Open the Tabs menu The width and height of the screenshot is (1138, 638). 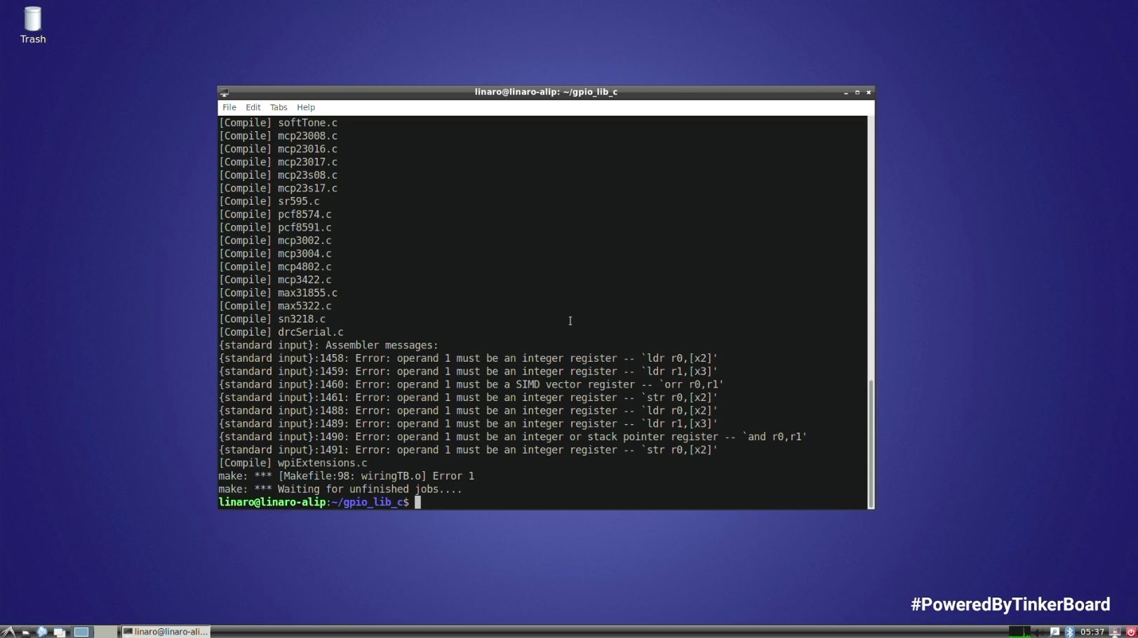coord(279,107)
